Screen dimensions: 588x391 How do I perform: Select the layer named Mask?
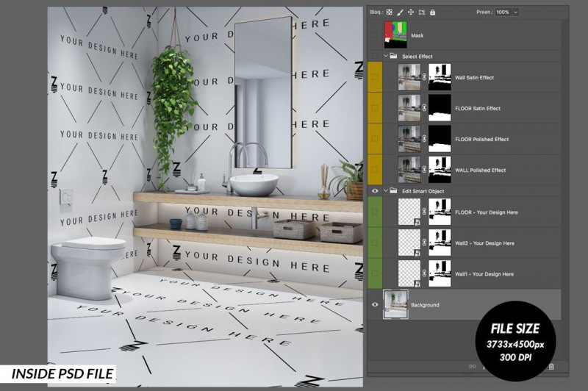point(417,35)
